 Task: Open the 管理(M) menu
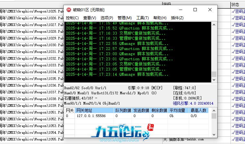(124, 18)
